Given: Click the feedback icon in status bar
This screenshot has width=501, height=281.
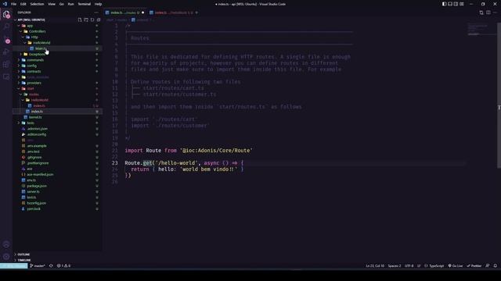Looking at the screenshot, I should [x=488, y=265].
